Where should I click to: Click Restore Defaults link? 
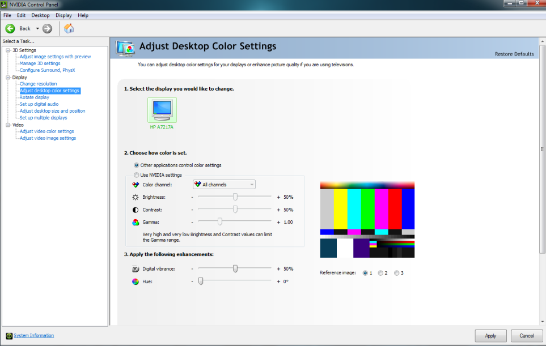tap(514, 54)
